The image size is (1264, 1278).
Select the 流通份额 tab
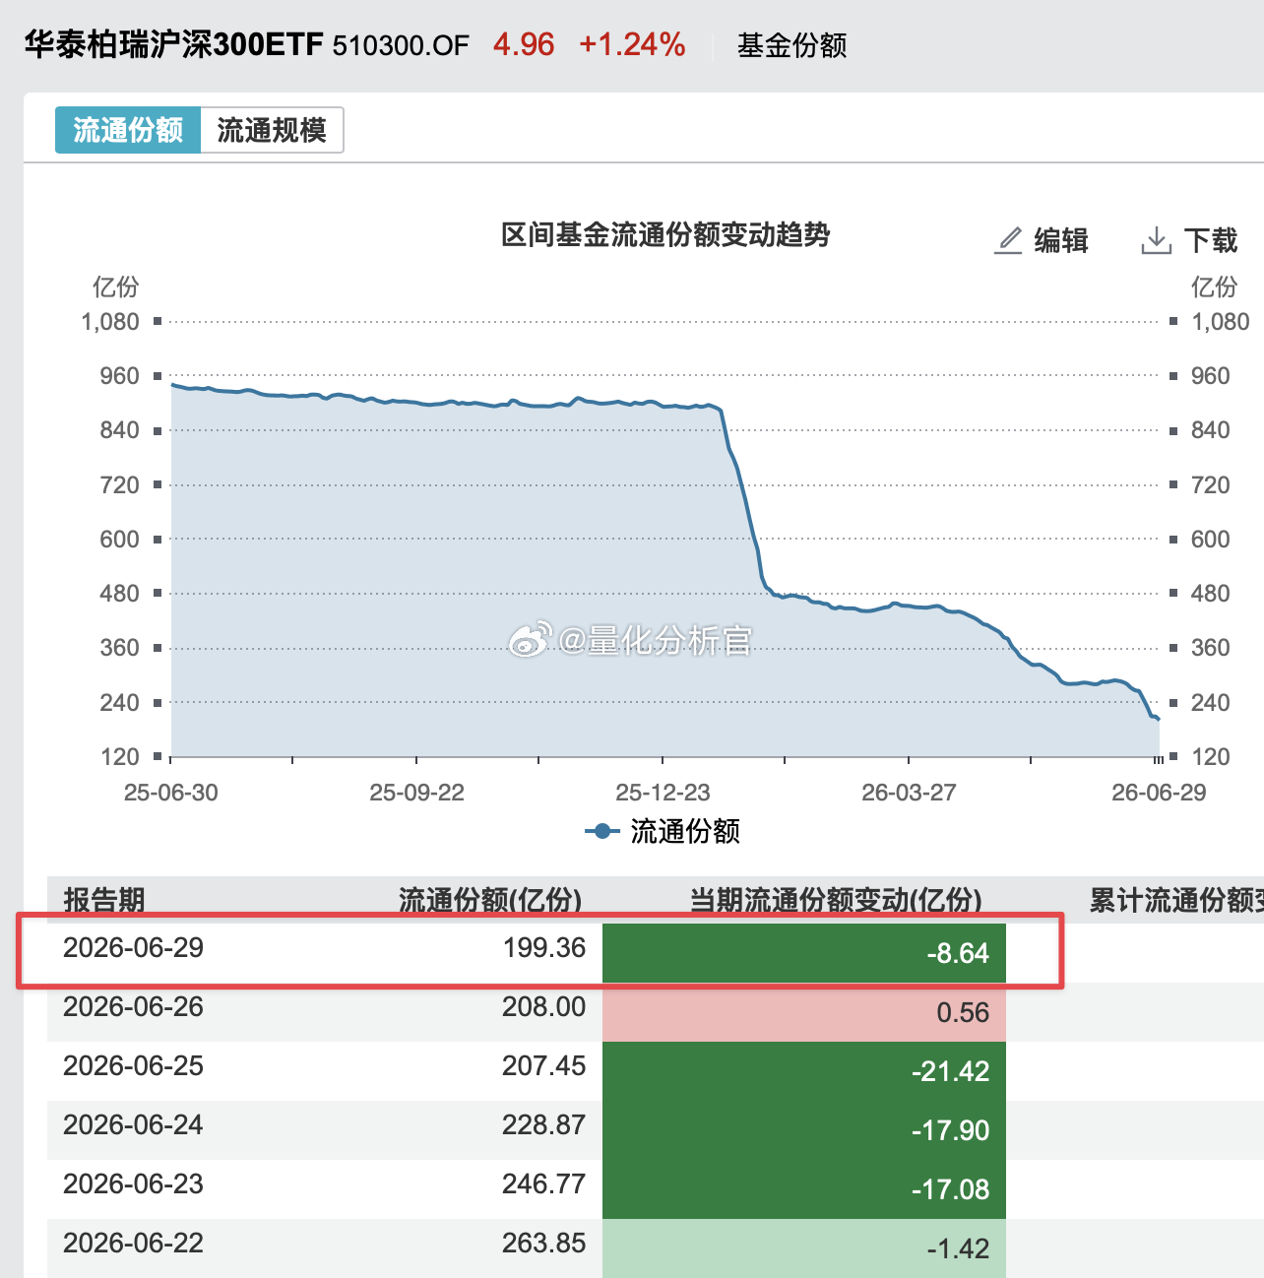[x=128, y=130]
